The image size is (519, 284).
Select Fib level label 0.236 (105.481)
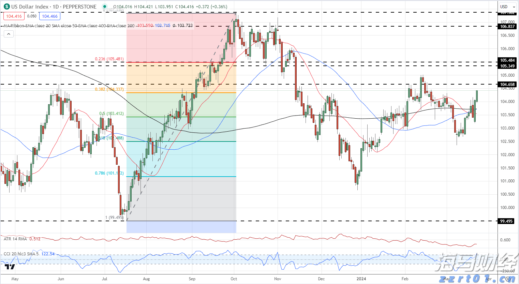[x=109, y=59]
